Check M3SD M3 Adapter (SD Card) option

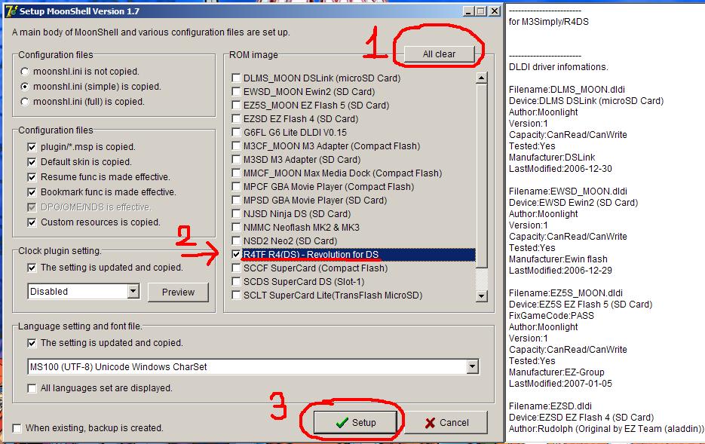point(236,160)
